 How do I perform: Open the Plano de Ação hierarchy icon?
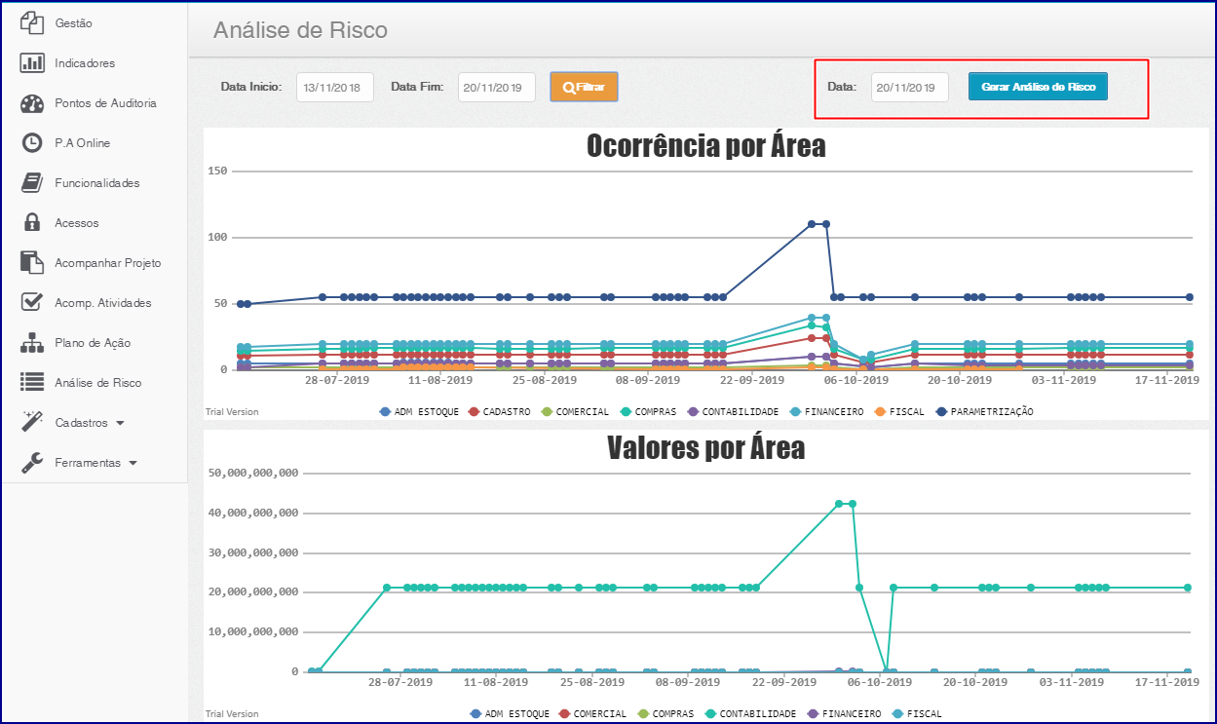(x=32, y=343)
